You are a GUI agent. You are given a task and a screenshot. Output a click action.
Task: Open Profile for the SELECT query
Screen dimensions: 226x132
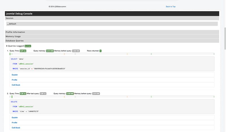[x=14, y=80]
